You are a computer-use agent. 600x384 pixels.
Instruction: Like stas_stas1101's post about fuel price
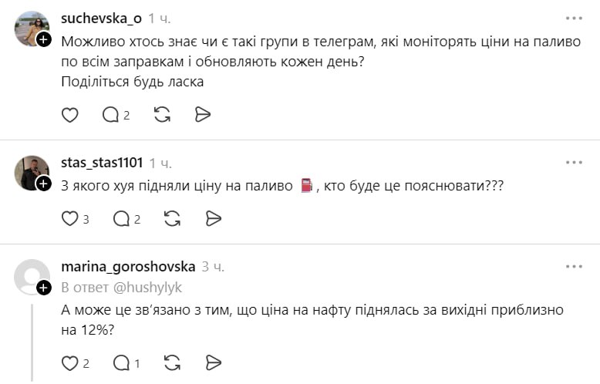click(x=70, y=219)
